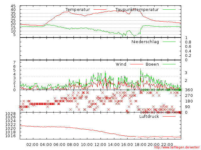Click the 360 wind direction axis value
201x150 pixels.
coord(189,90)
